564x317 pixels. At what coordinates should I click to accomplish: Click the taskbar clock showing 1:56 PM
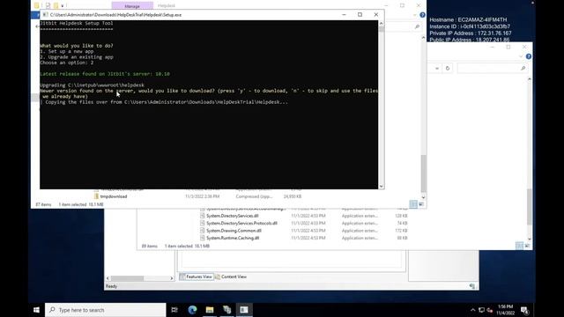(505, 310)
